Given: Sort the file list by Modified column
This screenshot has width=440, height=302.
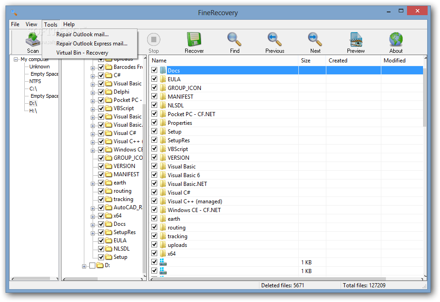Looking at the screenshot, I should coord(402,61).
